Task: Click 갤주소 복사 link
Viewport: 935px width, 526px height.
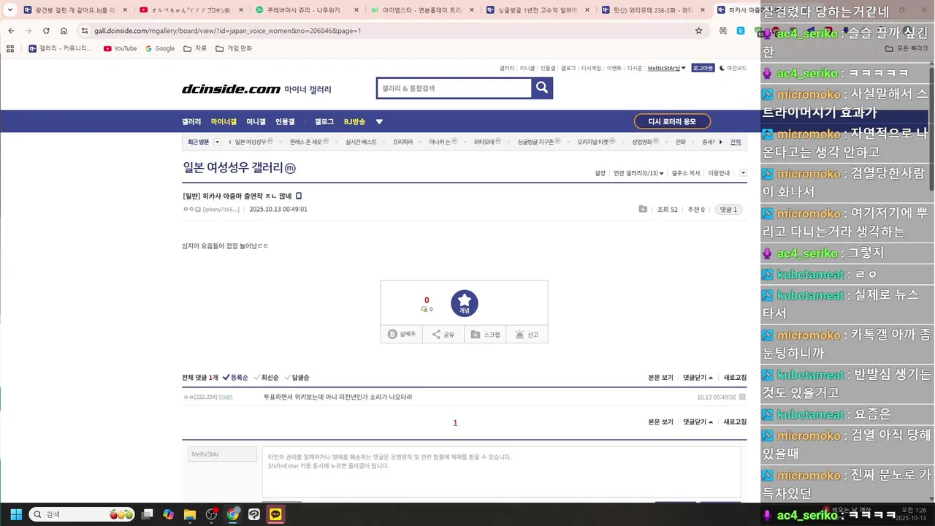Action: click(686, 173)
